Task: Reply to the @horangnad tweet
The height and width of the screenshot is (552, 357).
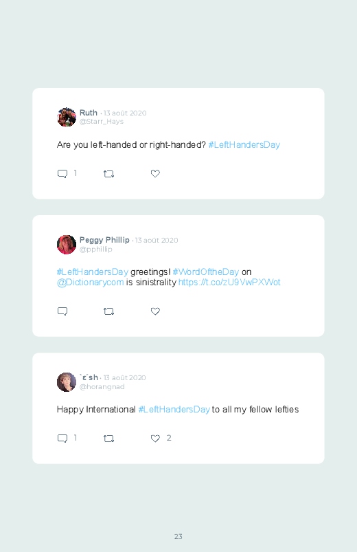Action: [62, 439]
